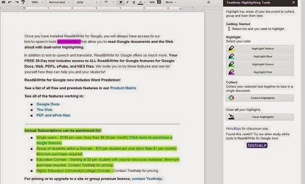The height and width of the screenshot is (184, 305).
Task: Click the insert link icon
Action: [x=152, y=2]
